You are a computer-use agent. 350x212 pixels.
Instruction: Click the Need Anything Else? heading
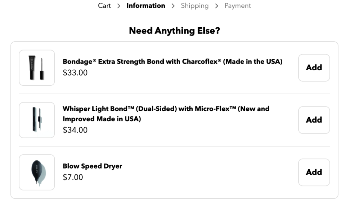point(175,31)
